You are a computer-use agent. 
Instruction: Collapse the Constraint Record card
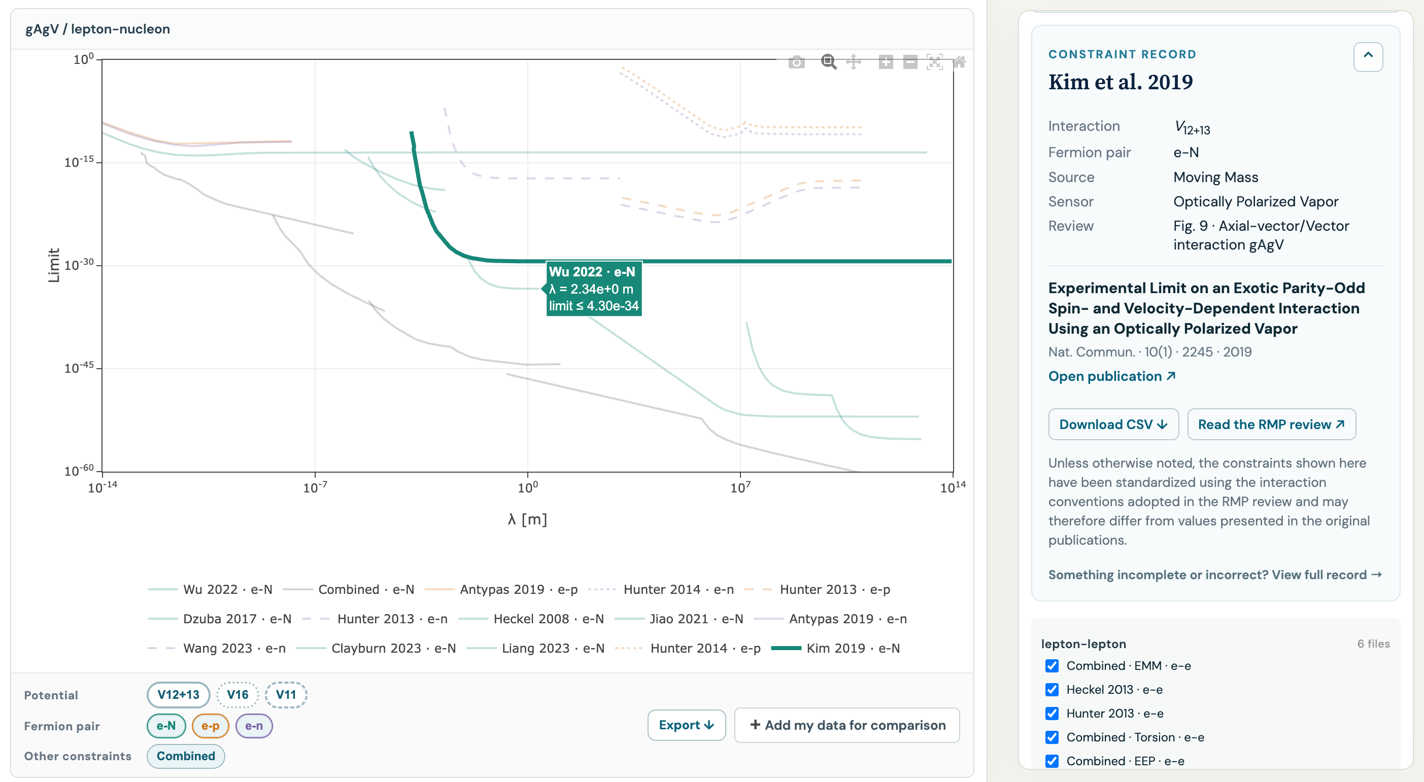tap(1368, 56)
